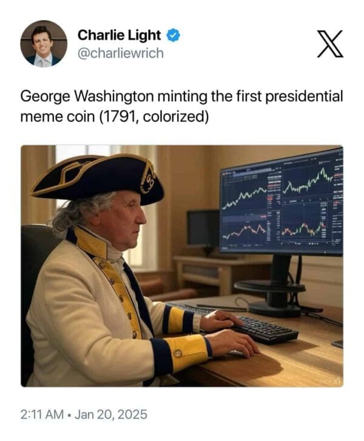Open the @charliewrich handle link
This screenshot has width=364, height=441.
tap(121, 53)
